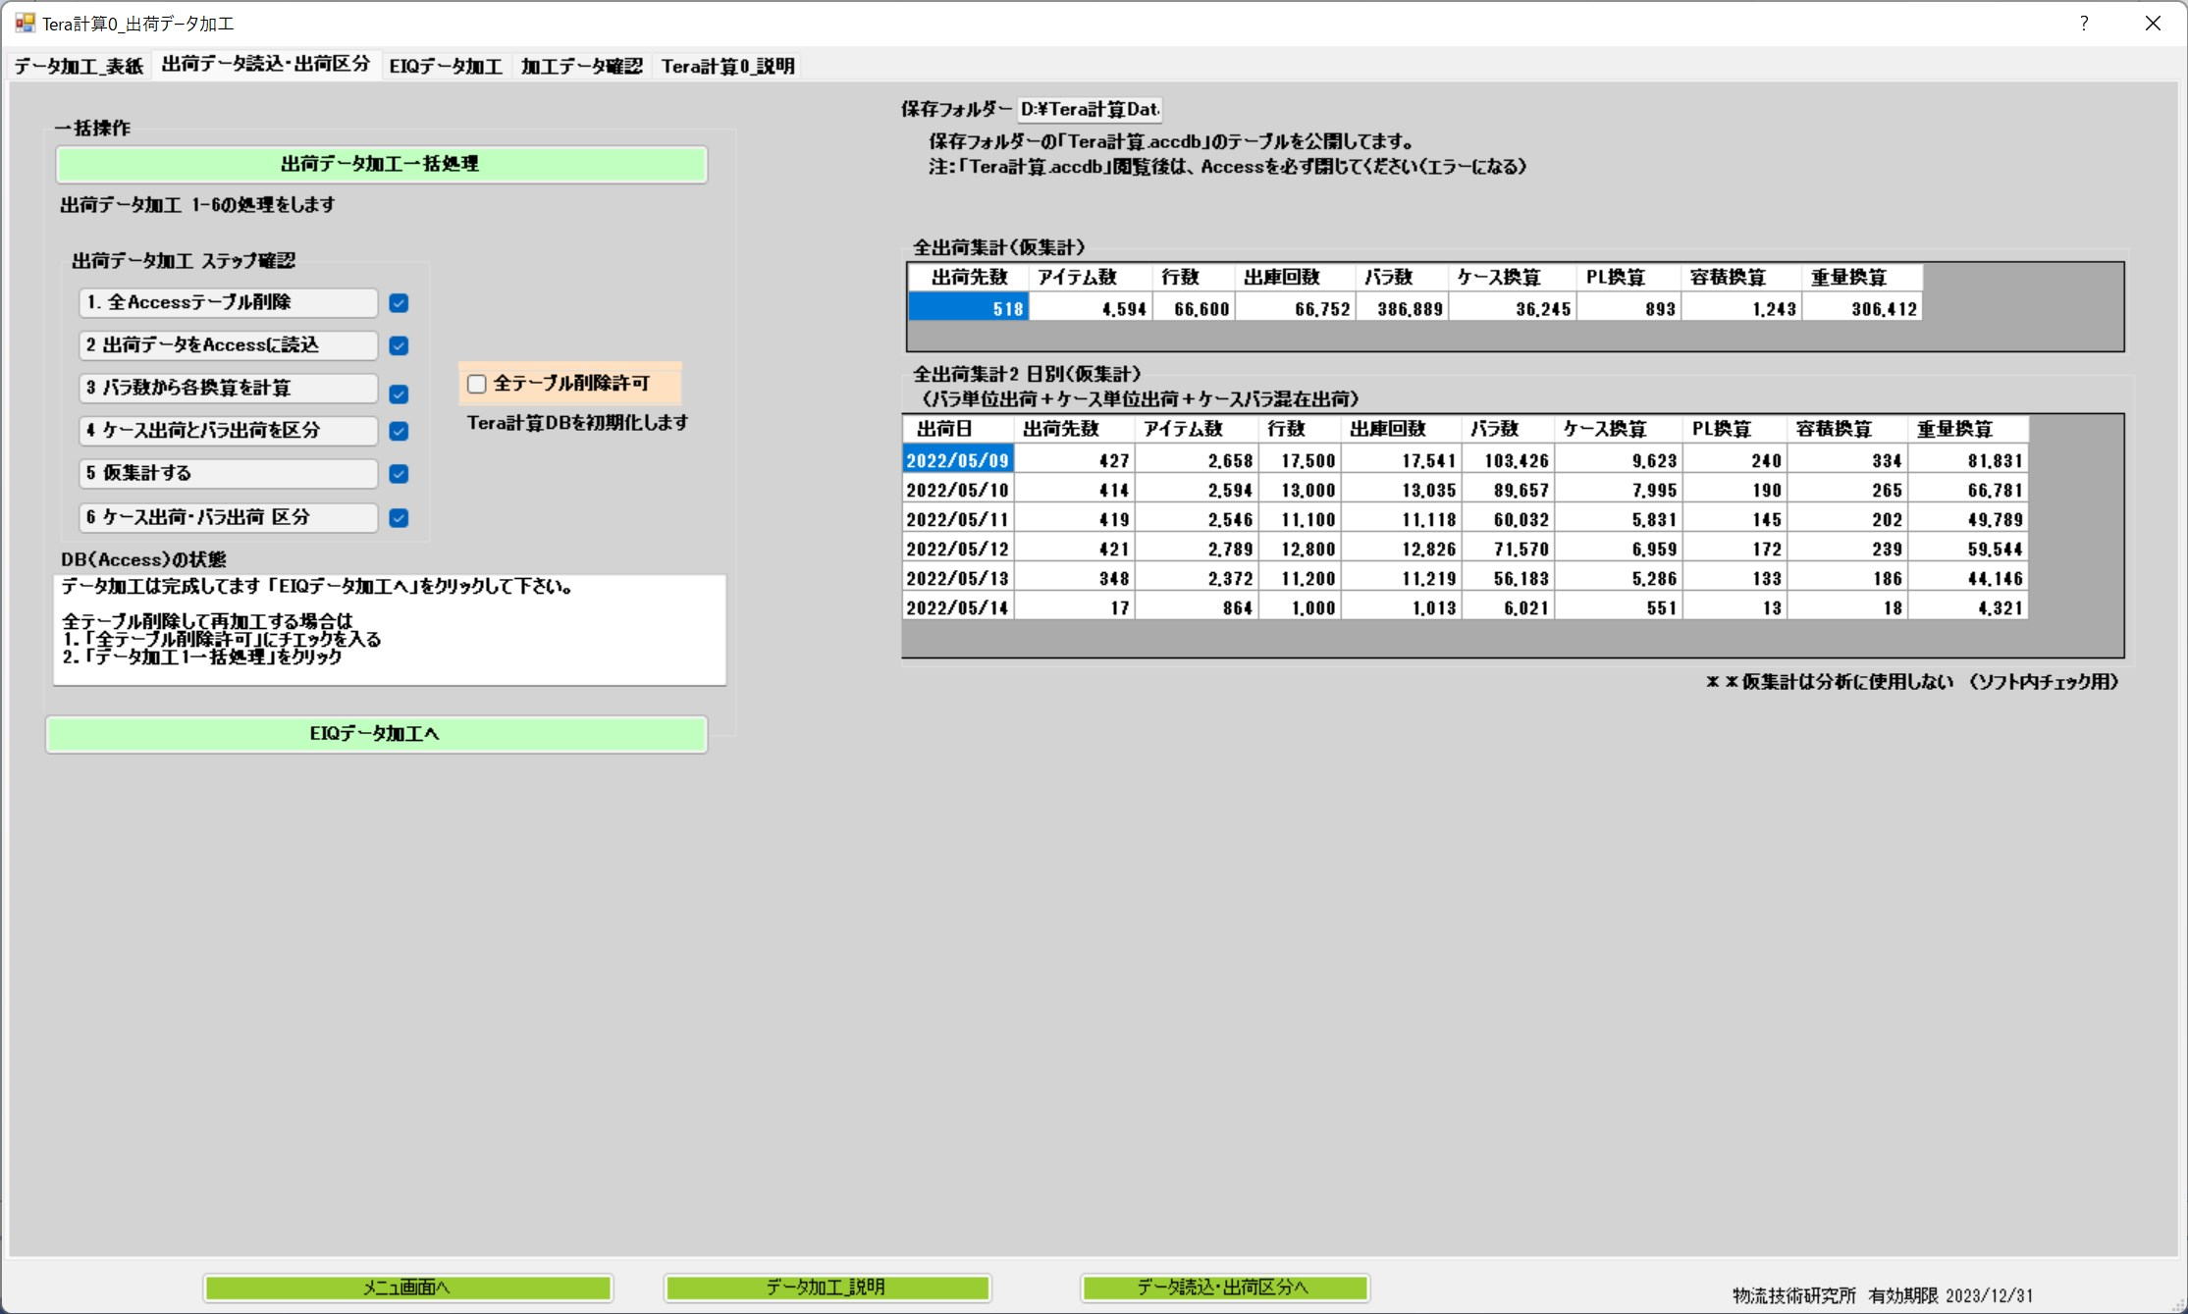This screenshot has width=2188, height=1314.
Task: Click step button 2 出荷データをAccessに読込
Action: point(228,345)
